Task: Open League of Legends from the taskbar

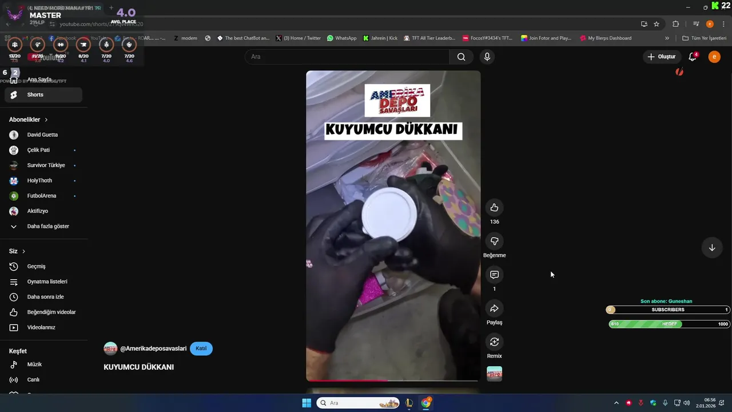Action: pos(409,403)
